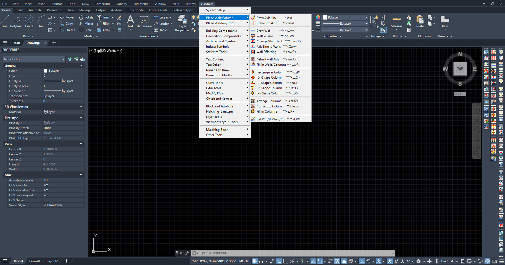Toggle the drawing grid display in status bar
The width and height of the screenshot is (505, 265).
click(255, 261)
